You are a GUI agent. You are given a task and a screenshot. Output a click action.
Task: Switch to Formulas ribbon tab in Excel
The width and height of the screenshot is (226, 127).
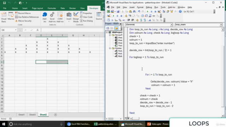pos(52,8)
